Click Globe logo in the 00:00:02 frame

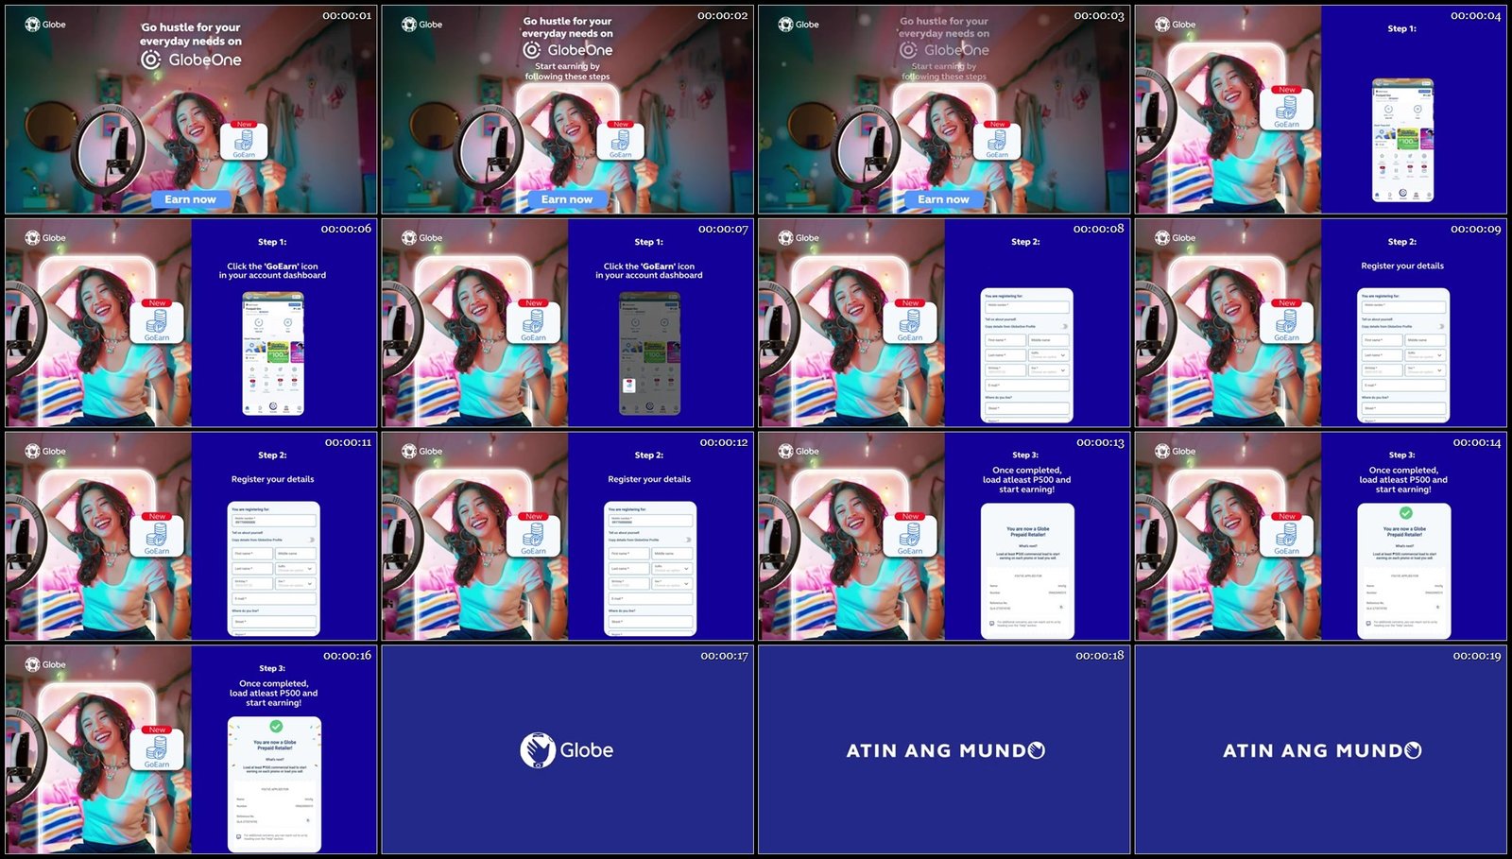click(x=421, y=25)
